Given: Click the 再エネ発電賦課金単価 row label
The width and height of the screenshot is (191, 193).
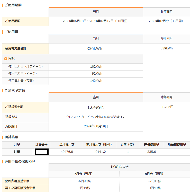Looking at the screenshot, I should pyautogui.click(x=20, y=188).
